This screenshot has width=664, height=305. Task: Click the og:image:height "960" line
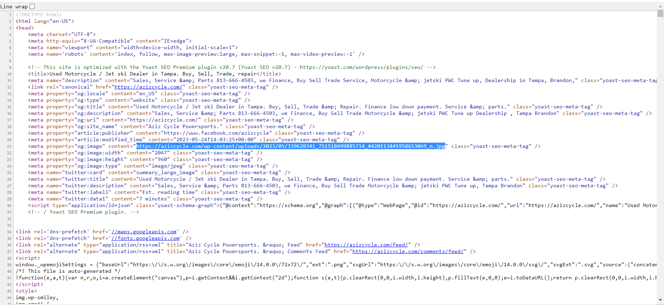(x=145, y=159)
